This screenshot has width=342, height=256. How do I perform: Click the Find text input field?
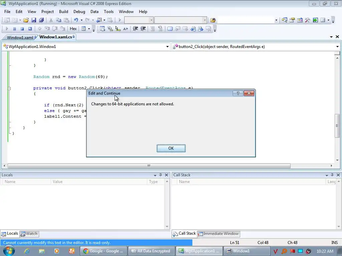tap(246, 20)
